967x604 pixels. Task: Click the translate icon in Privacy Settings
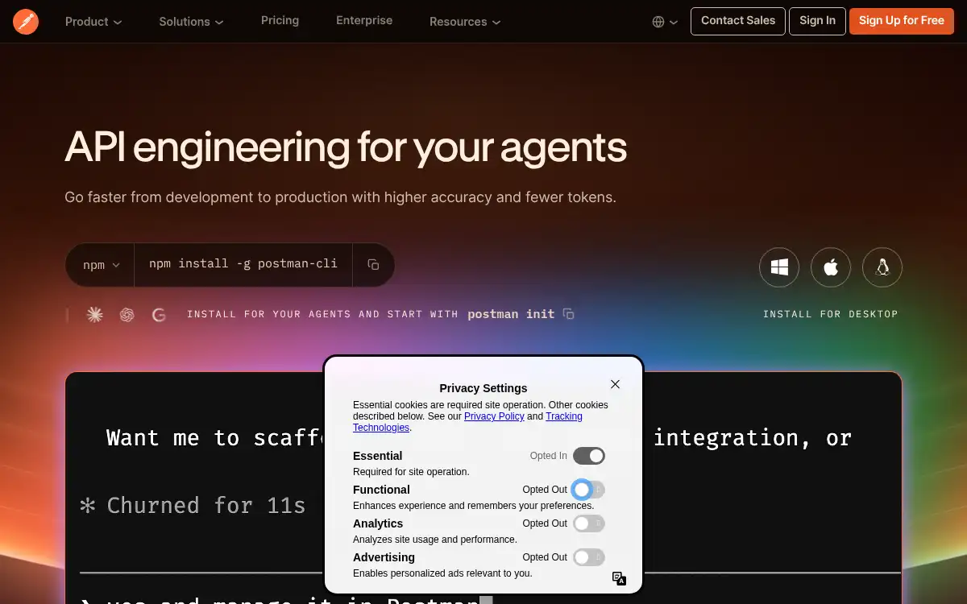click(x=619, y=578)
